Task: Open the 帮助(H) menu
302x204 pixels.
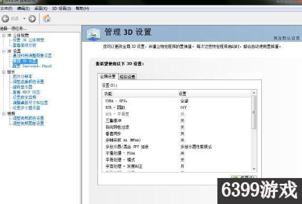Action: 83,8
